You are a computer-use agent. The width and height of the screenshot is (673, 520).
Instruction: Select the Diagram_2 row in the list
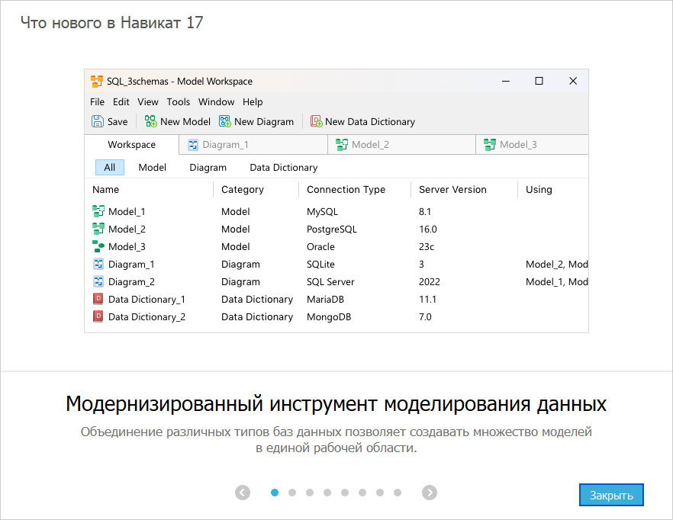tap(131, 281)
